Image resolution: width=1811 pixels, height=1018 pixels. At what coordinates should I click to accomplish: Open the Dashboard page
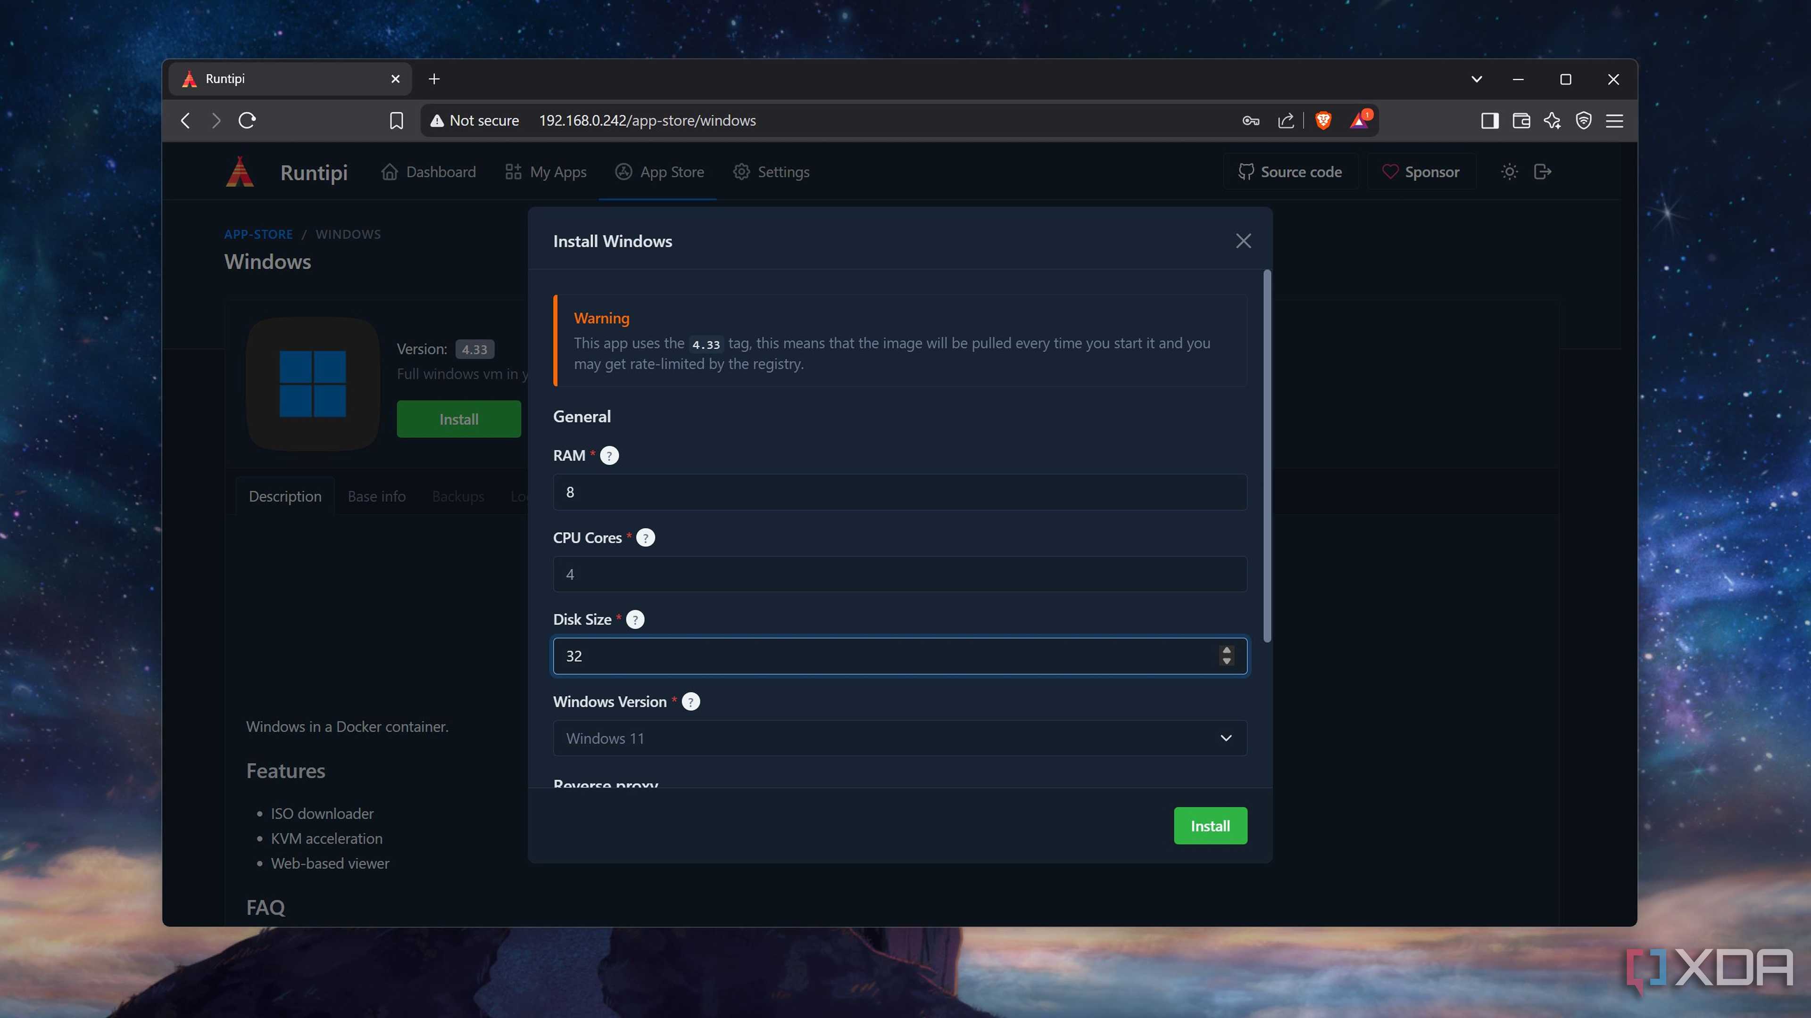pyautogui.click(x=428, y=172)
